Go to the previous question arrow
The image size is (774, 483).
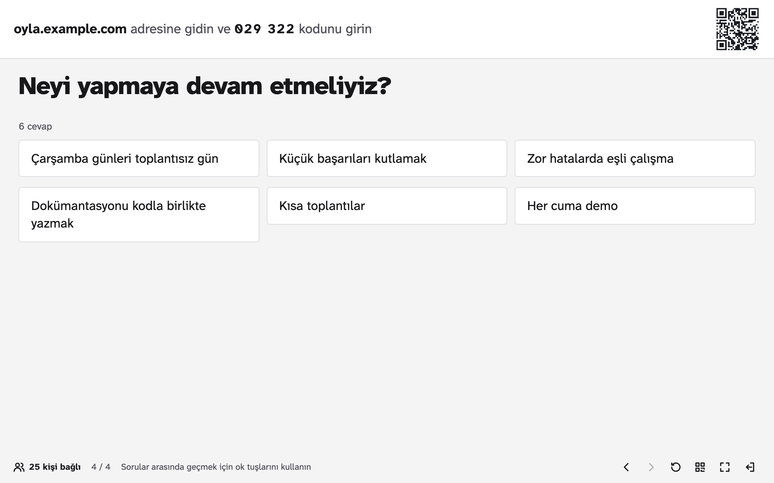tap(626, 467)
